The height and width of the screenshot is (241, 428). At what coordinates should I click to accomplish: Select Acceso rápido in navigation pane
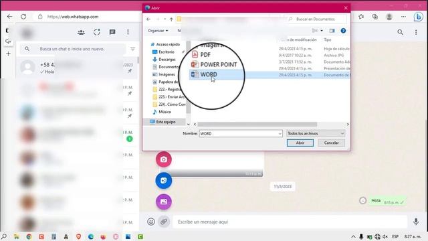[168, 44]
